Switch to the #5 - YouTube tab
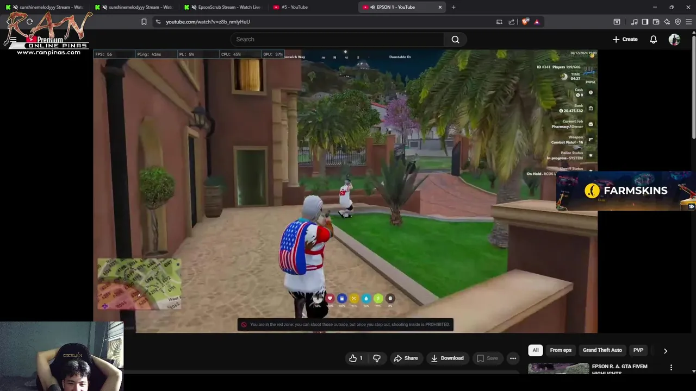This screenshot has width=696, height=391. tap(313, 7)
